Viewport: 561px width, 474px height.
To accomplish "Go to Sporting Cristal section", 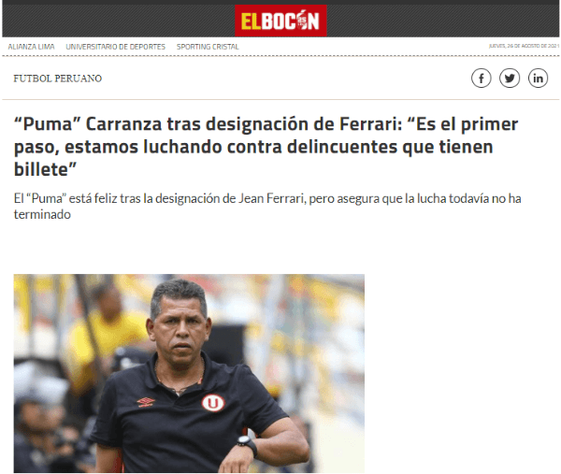I will (x=208, y=47).
